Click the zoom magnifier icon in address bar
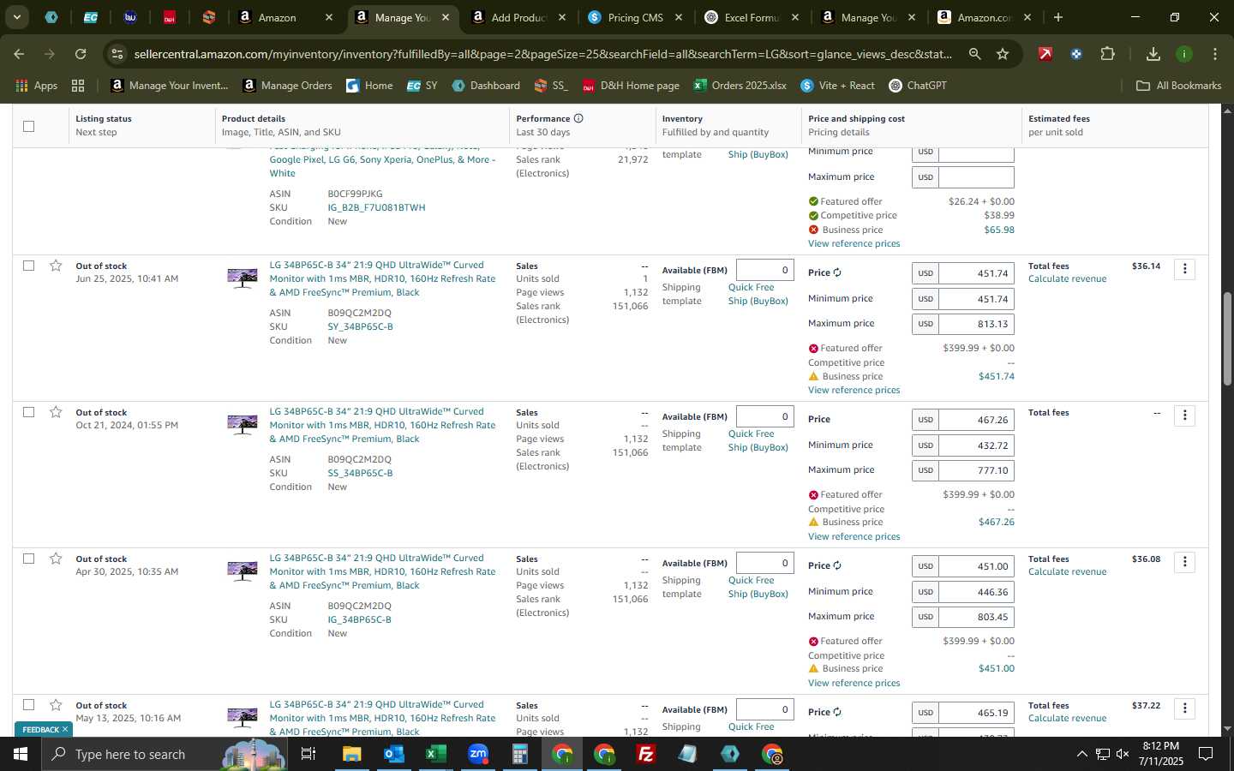Image resolution: width=1234 pixels, height=771 pixels. (x=974, y=54)
